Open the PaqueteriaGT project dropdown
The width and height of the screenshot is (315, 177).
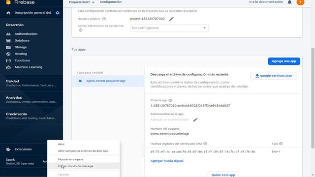point(81,2)
